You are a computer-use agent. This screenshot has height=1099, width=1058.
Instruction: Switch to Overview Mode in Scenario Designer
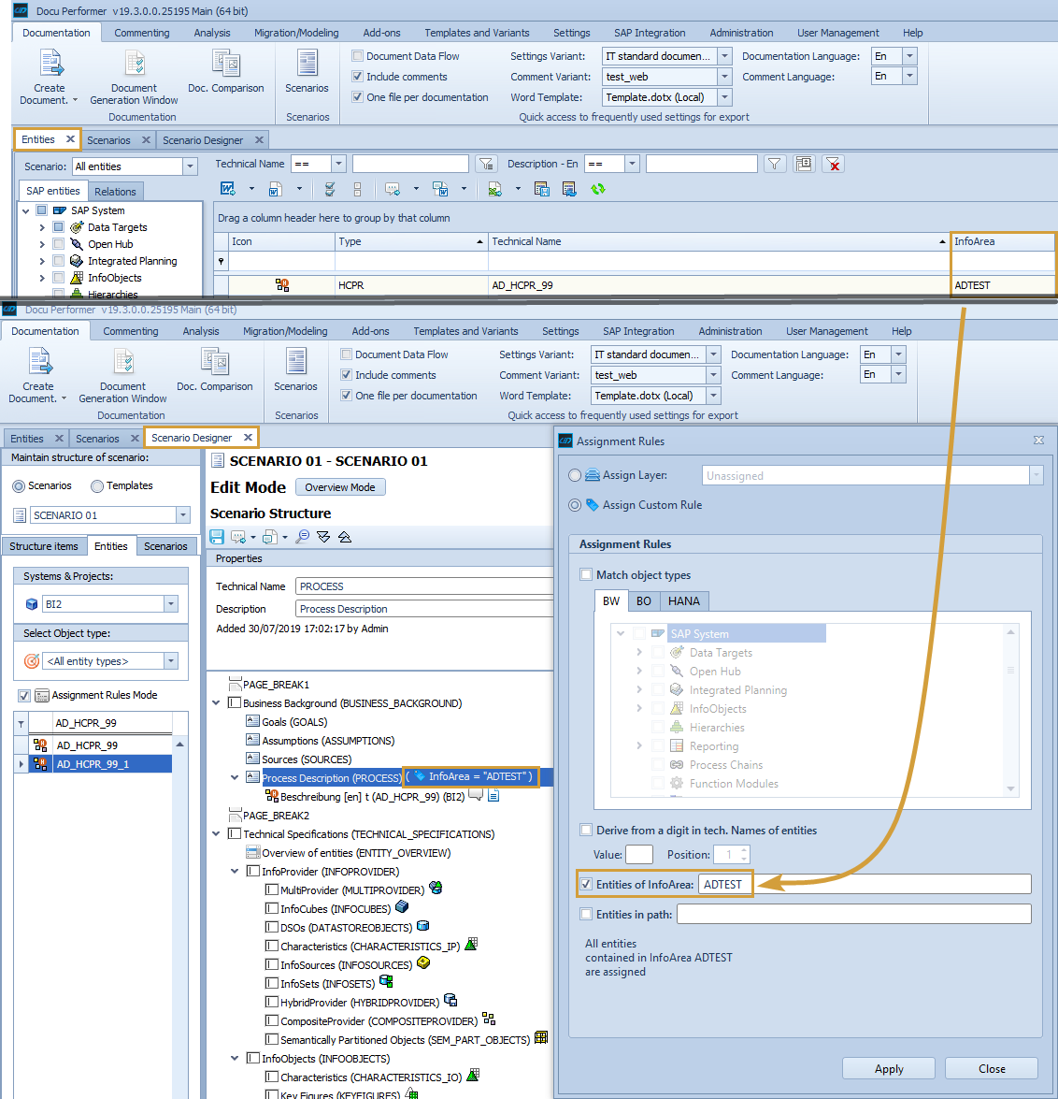point(339,486)
